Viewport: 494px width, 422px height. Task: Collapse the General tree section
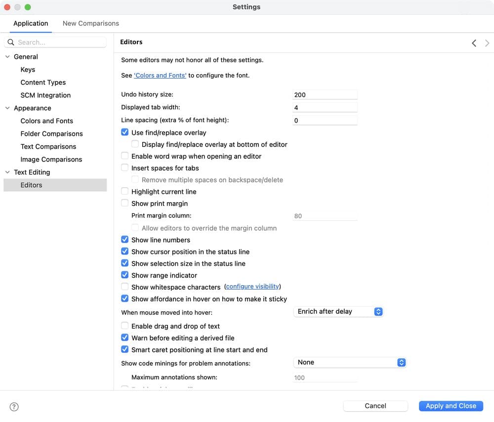[x=7, y=57]
